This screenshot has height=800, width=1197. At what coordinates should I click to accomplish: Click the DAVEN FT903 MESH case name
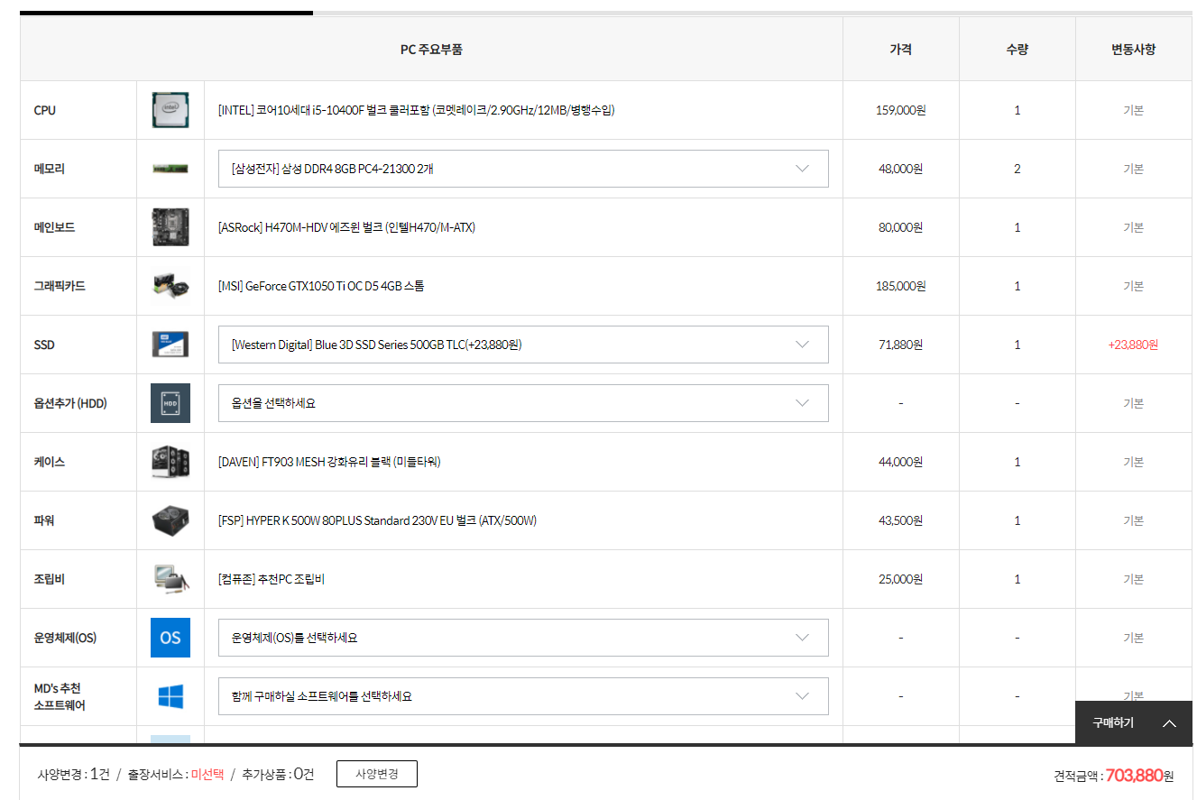329,462
